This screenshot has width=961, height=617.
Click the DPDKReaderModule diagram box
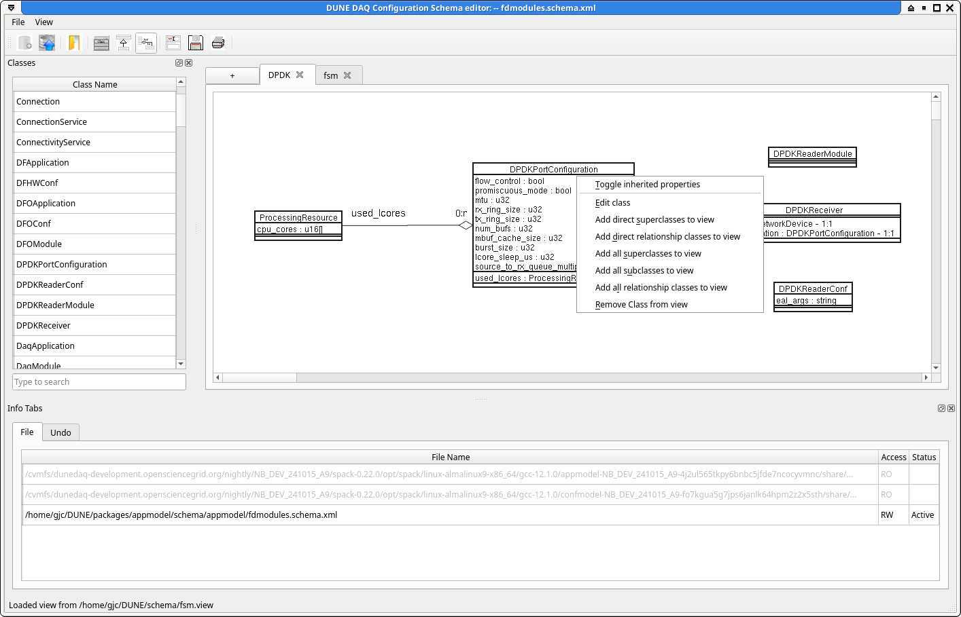coord(812,157)
